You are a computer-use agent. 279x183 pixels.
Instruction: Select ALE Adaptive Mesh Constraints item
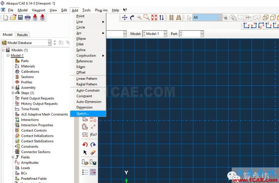[45, 114]
